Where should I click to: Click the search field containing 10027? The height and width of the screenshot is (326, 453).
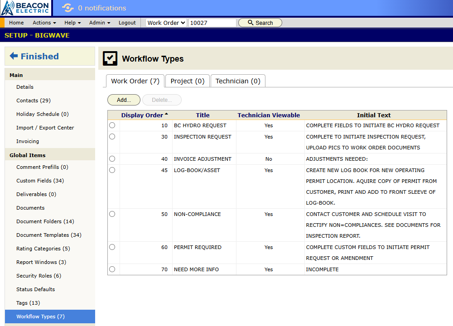tap(212, 23)
